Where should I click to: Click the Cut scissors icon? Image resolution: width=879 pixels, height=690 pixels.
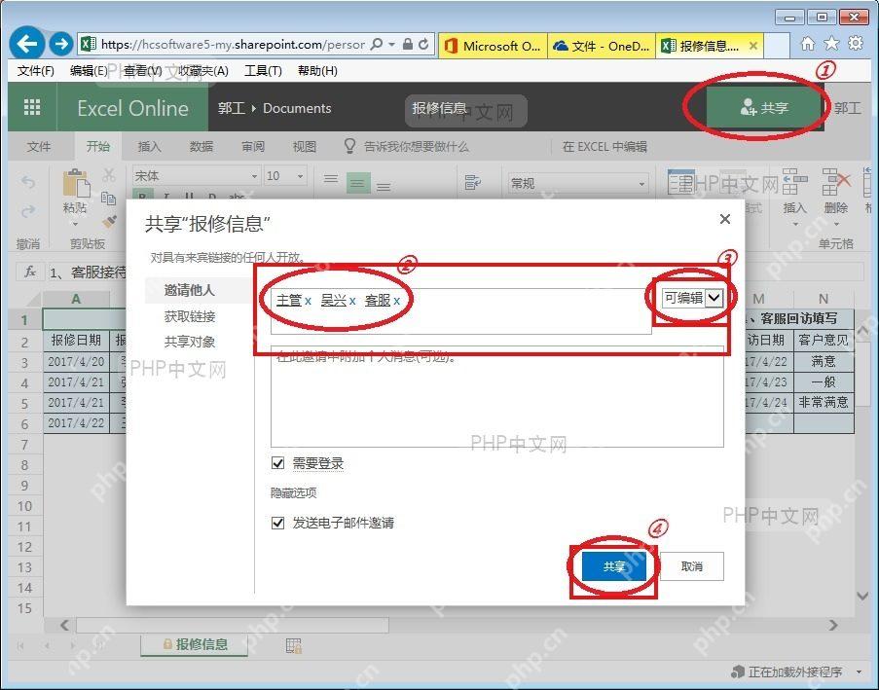109,174
